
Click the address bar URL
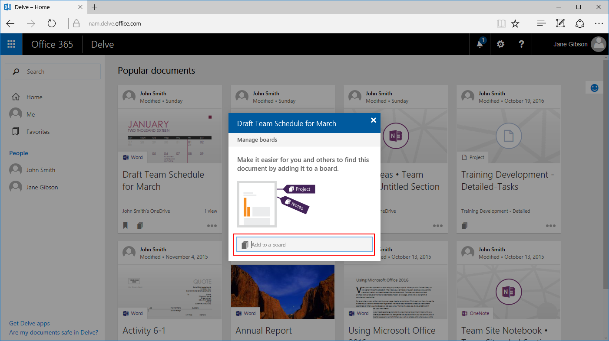coord(115,23)
